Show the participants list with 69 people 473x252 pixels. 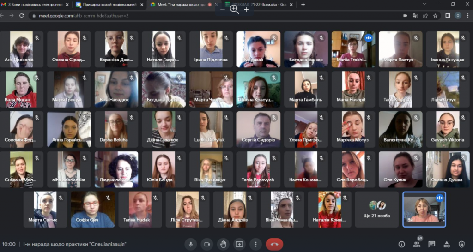coord(417,244)
